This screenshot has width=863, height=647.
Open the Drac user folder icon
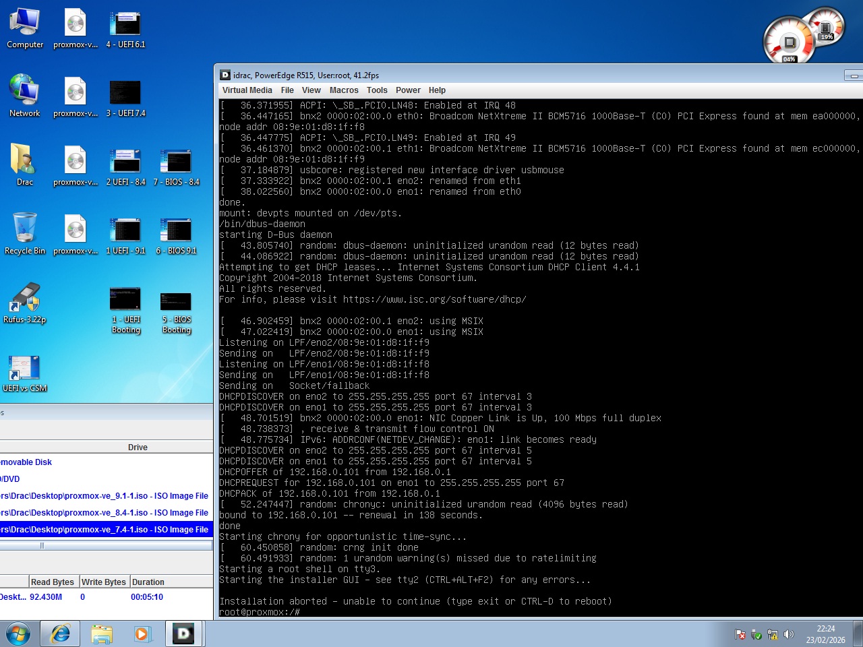[25, 165]
